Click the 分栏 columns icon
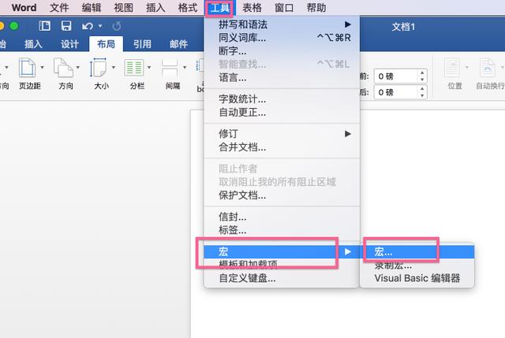Image resolution: width=505 pixels, height=338 pixels. tap(134, 68)
